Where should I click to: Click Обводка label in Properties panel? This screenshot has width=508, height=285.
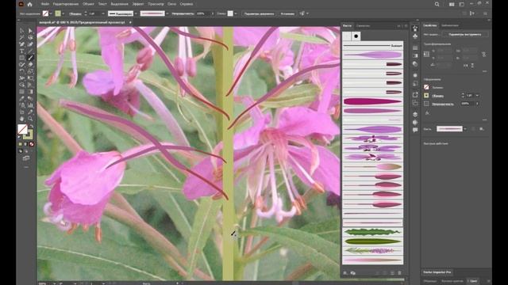tap(437, 96)
